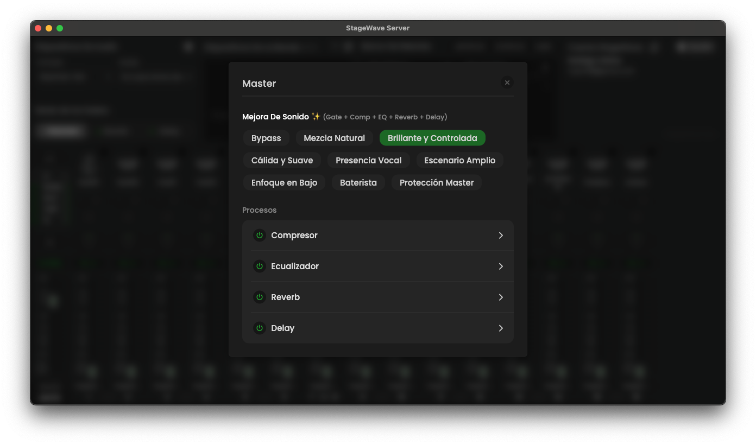Select the Presencia Vocal preset
Image resolution: width=756 pixels, height=445 pixels.
[x=369, y=160]
